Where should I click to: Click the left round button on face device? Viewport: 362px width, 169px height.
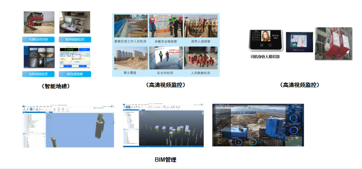[262, 46]
